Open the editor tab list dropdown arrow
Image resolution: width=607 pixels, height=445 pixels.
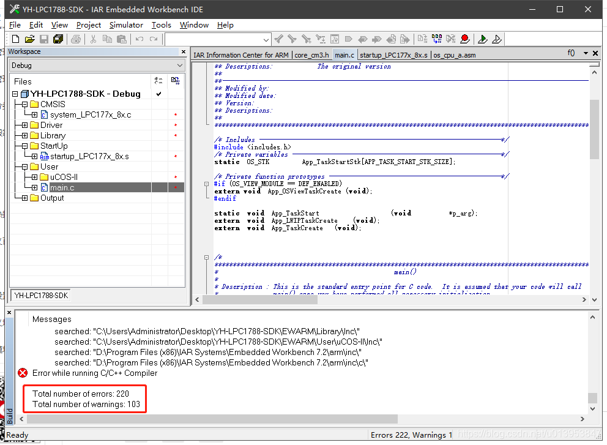(586, 53)
